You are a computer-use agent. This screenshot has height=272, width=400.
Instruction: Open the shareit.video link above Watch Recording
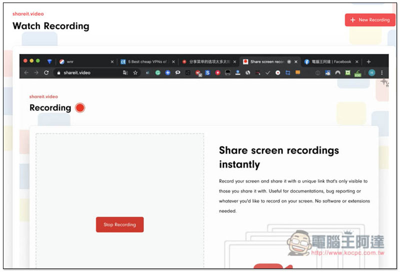coord(28,14)
